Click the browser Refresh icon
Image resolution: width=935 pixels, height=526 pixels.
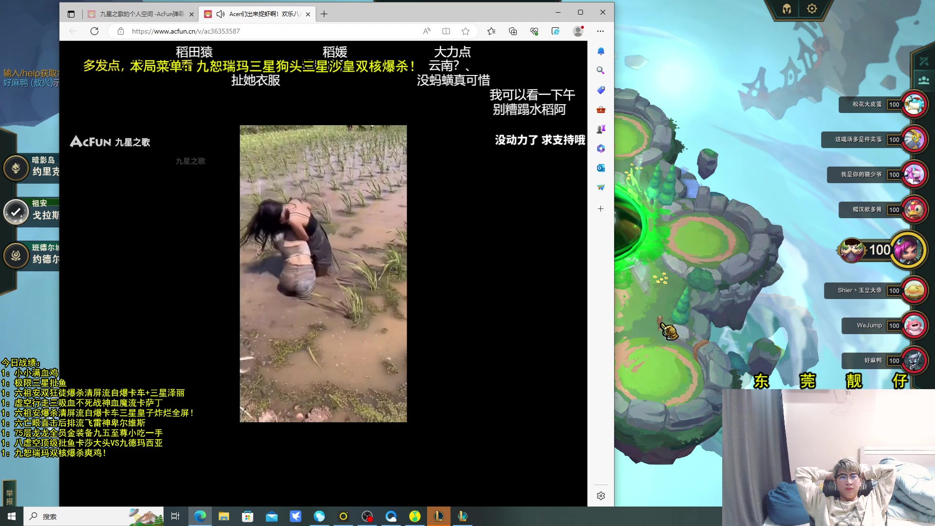click(x=94, y=31)
